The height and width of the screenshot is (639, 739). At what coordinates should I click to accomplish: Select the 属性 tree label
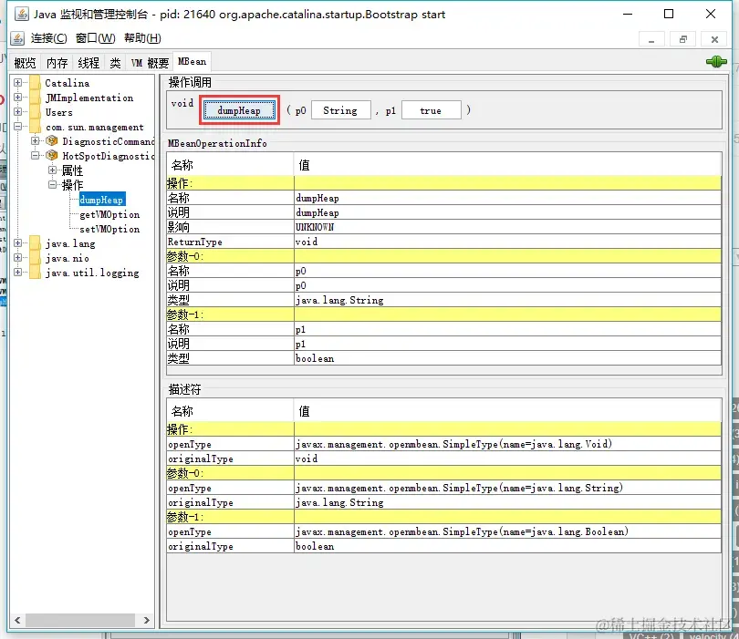[72, 170]
